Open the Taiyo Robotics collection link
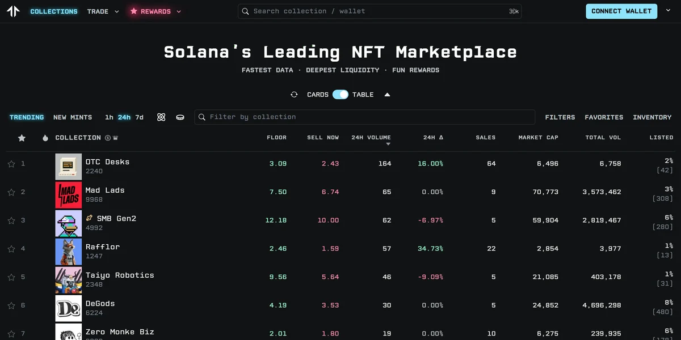681x340 pixels. pyautogui.click(x=120, y=275)
